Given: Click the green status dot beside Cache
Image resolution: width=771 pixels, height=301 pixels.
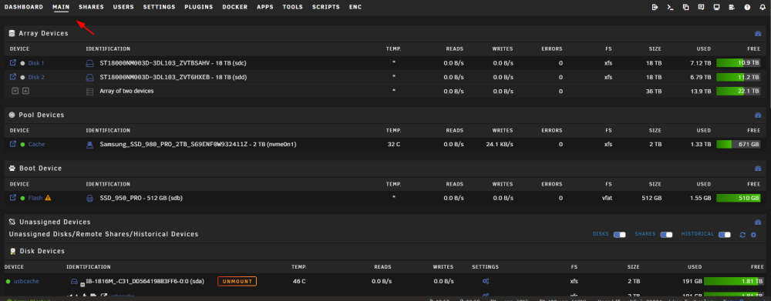Looking at the screenshot, I should 22,145.
